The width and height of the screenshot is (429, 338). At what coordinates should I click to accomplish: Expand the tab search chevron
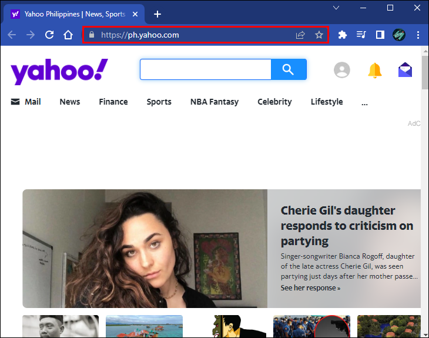pos(336,8)
